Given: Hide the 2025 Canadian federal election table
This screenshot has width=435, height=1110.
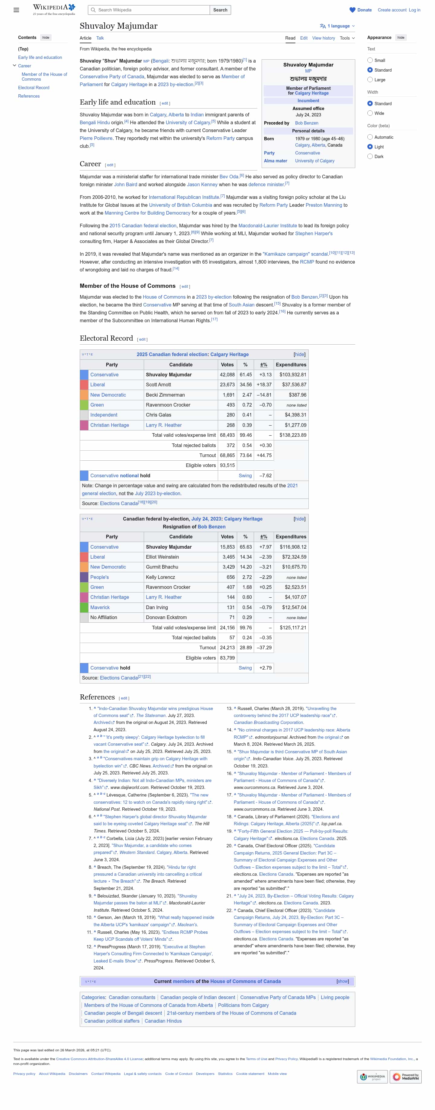Looking at the screenshot, I should coord(299,355).
